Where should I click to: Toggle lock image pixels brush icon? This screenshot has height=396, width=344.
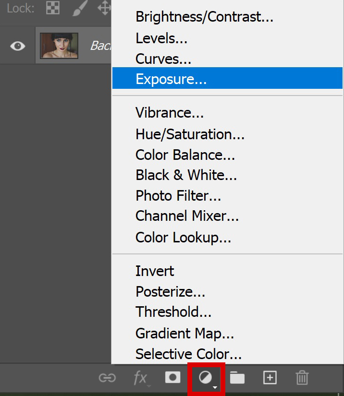(x=80, y=8)
